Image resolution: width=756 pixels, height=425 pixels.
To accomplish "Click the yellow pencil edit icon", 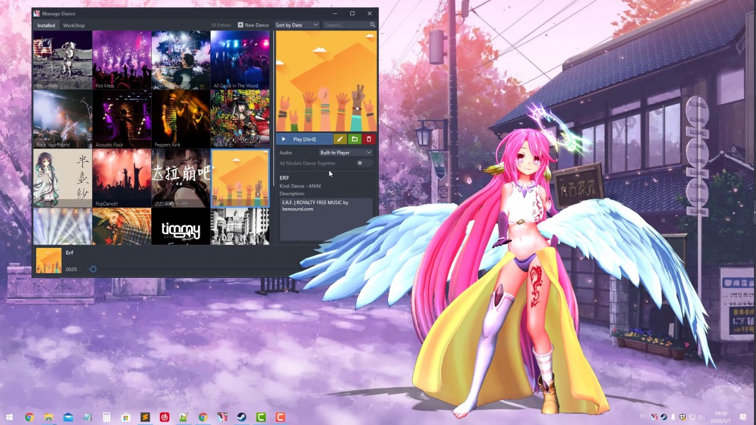I will 340,139.
